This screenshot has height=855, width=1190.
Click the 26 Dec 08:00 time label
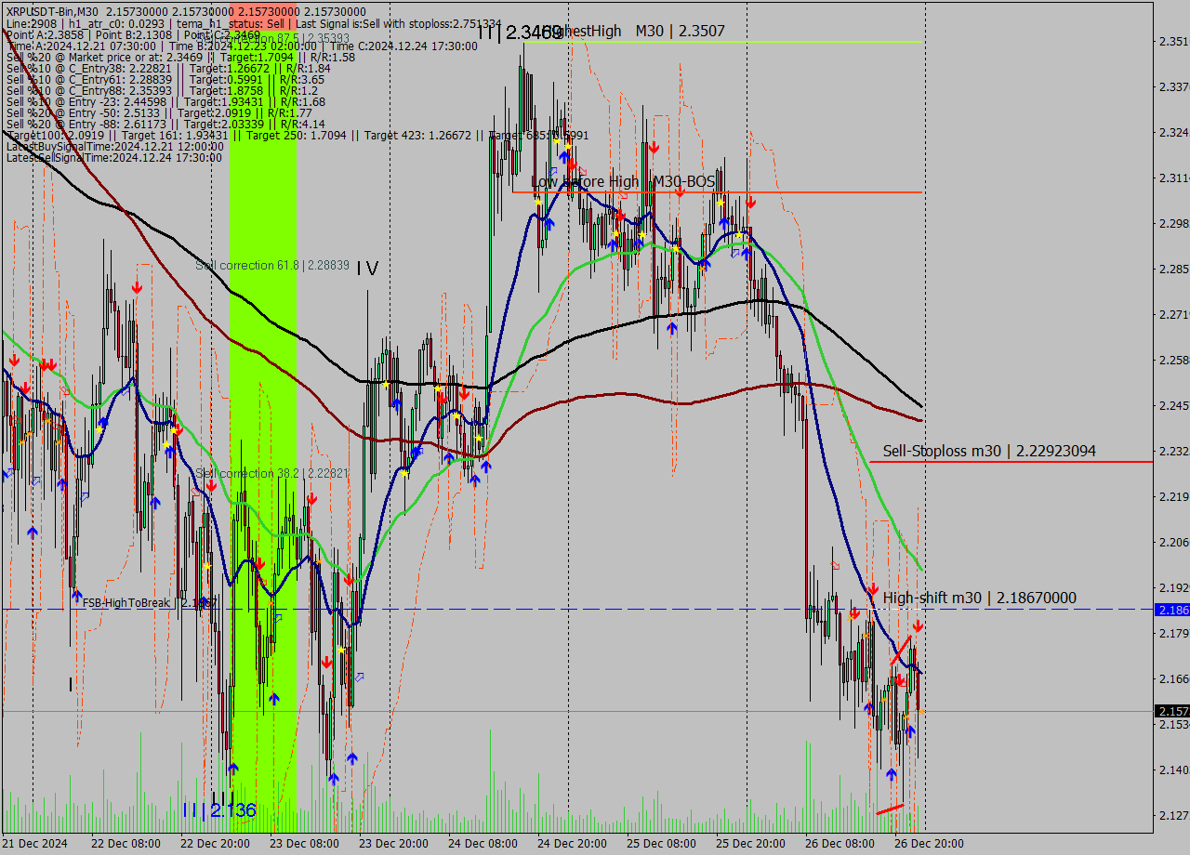pos(840,844)
